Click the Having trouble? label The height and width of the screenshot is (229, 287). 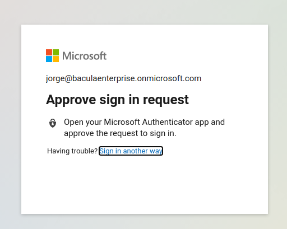coord(72,151)
